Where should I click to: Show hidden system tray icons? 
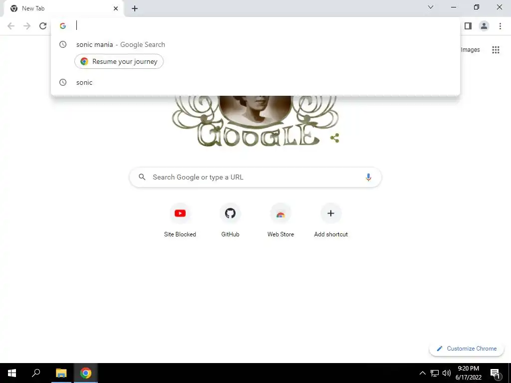(x=422, y=373)
